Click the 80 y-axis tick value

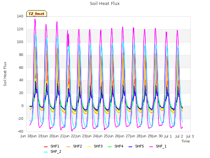tap(21, 55)
